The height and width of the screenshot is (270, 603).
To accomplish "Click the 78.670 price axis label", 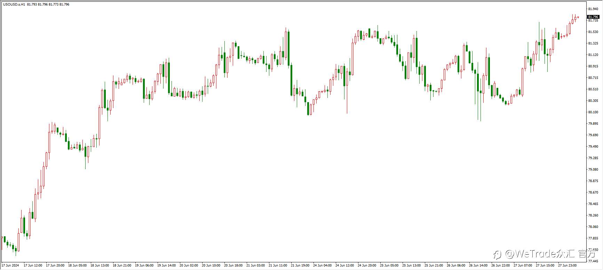I will [x=593, y=193].
